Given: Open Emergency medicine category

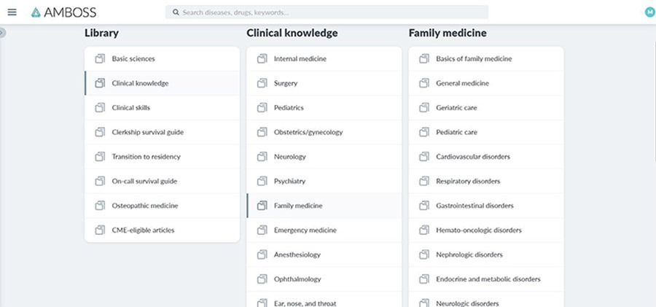Looking at the screenshot, I should 305,230.
